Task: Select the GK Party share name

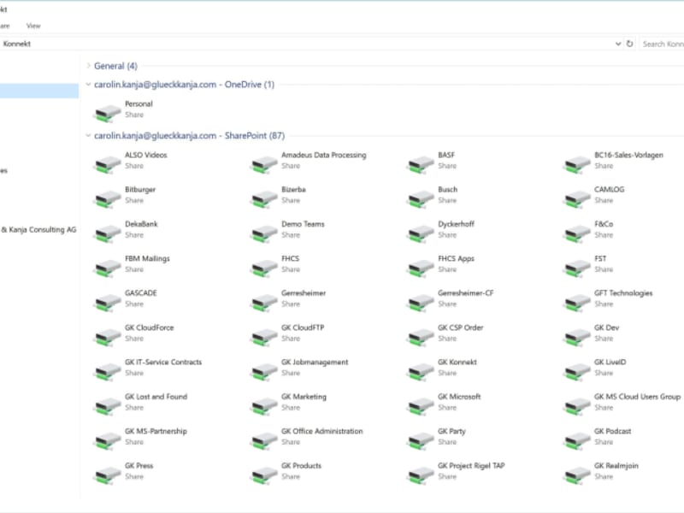Action: tap(451, 431)
